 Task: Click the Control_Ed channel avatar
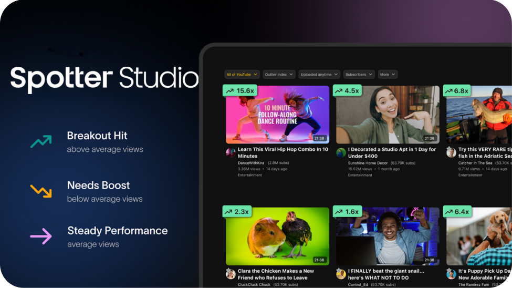click(x=341, y=274)
